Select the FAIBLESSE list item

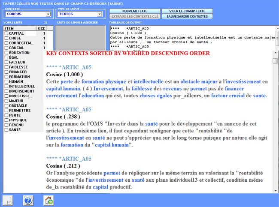[x=18, y=67]
